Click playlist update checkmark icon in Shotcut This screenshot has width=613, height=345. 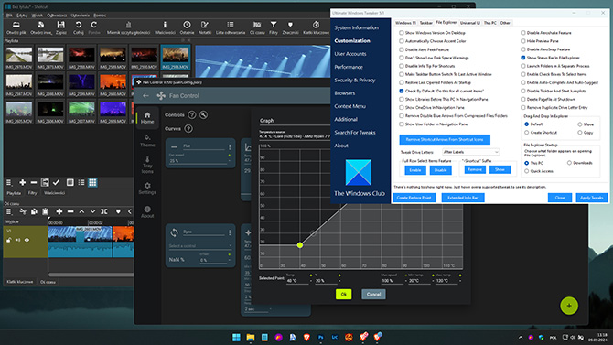[57, 182]
